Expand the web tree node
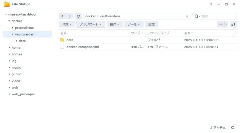 pyautogui.click(x=9, y=87)
